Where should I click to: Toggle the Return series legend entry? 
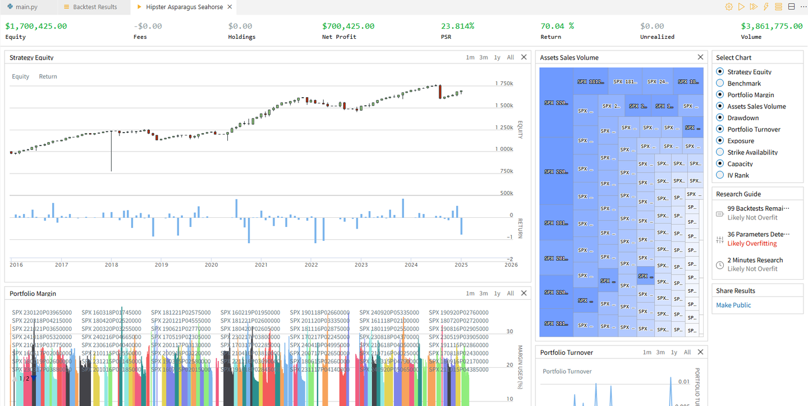point(48,76)
